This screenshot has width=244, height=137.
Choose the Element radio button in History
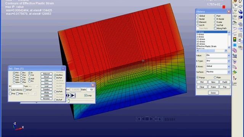198,22
